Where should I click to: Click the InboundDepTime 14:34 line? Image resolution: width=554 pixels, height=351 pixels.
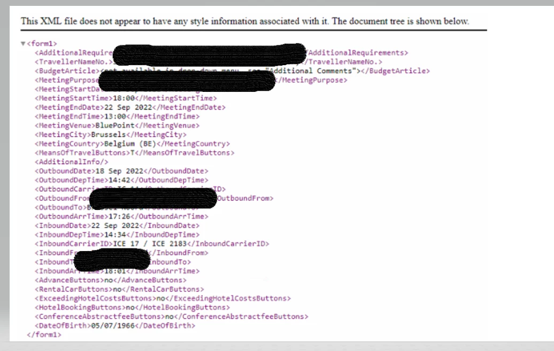point(117,235)
